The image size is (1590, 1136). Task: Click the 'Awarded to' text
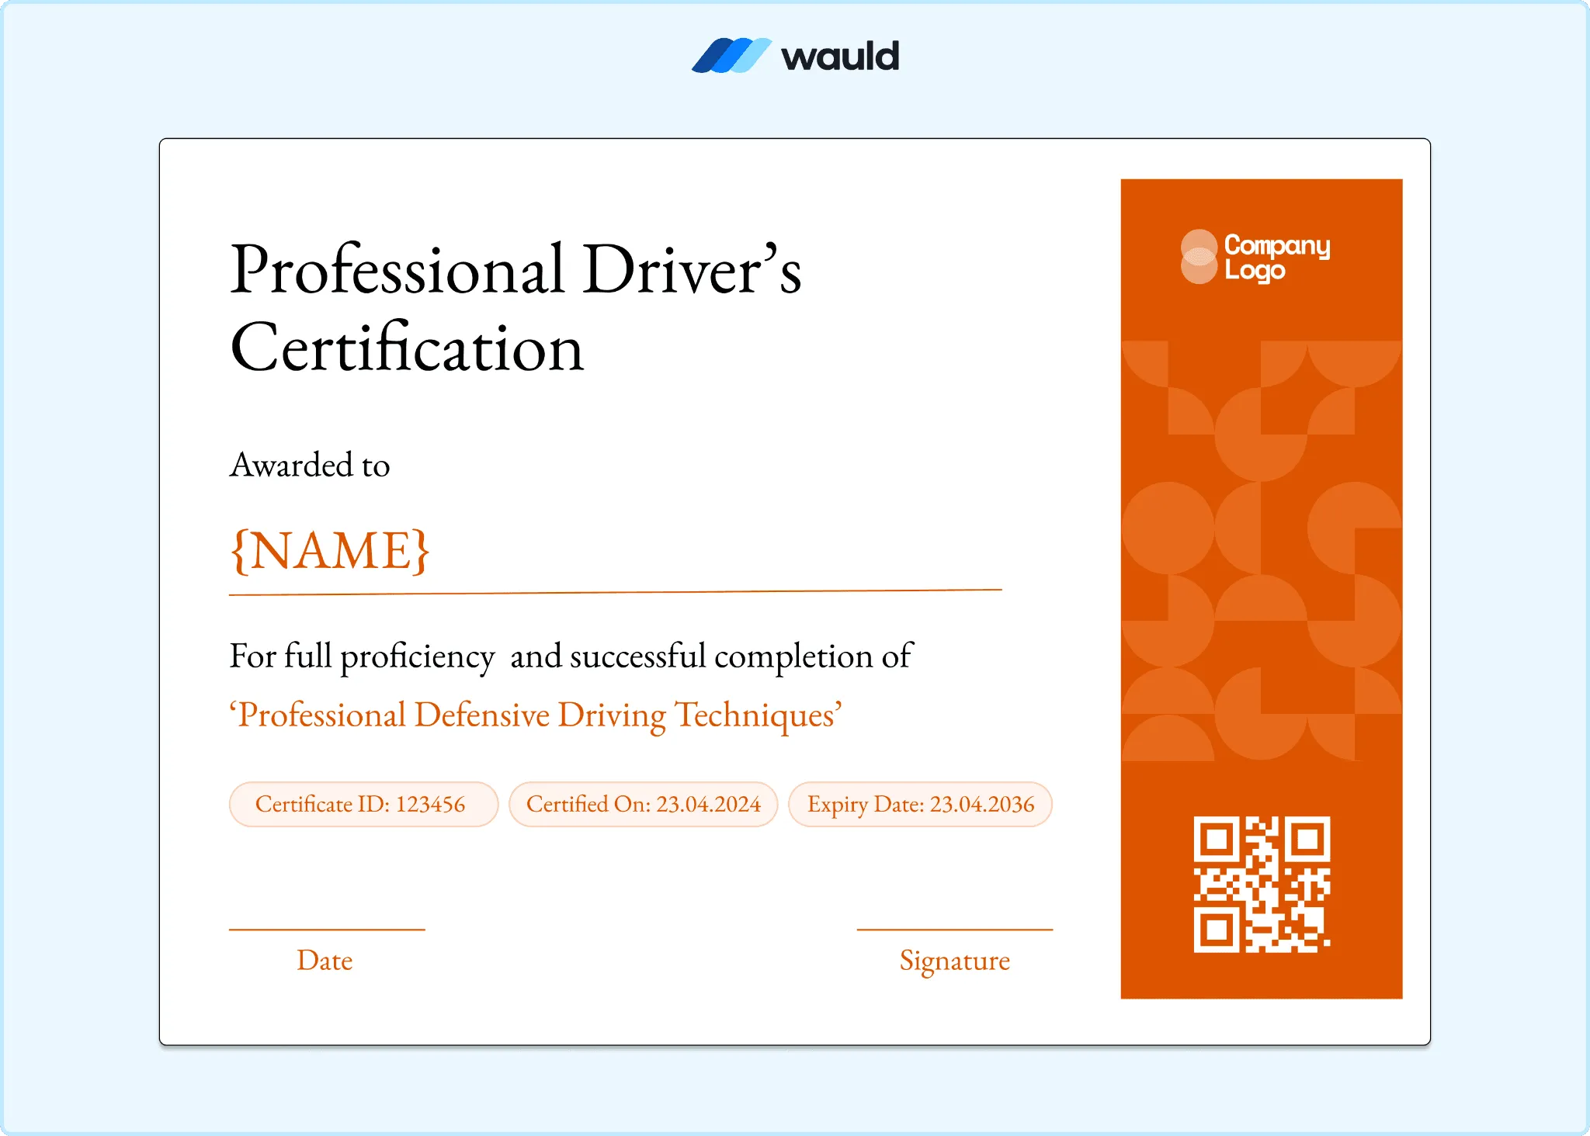(x=310, y=465)
